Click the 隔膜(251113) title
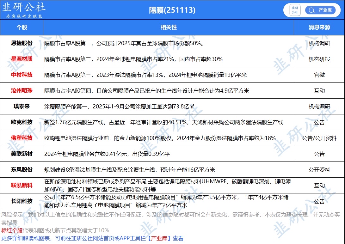This screenshot has width=345, height=244. (x=172, y=10)
